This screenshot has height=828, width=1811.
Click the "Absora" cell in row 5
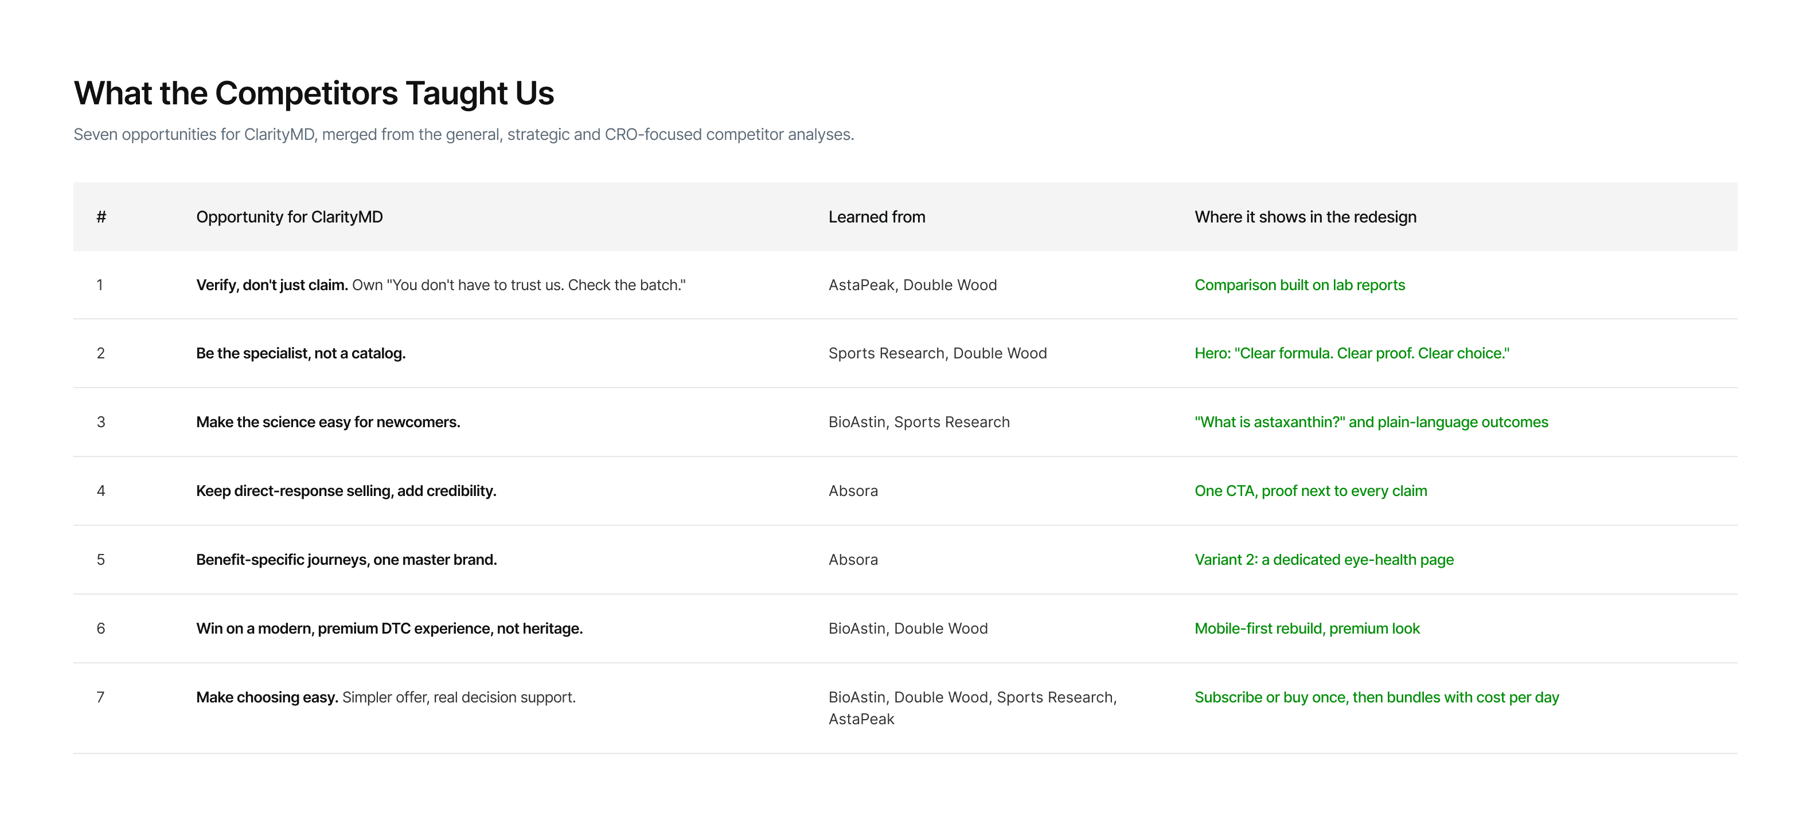pyautogui.click(x=853, y=560)
